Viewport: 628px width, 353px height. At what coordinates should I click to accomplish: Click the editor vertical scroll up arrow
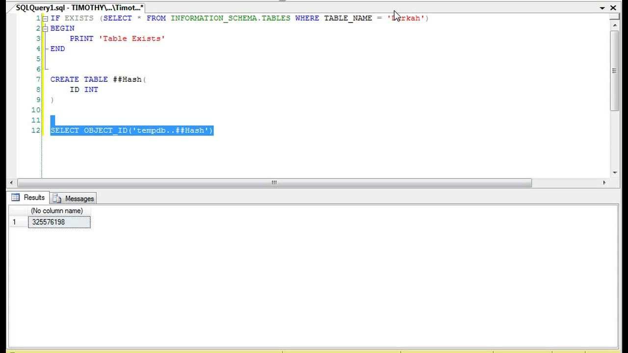tap(615, 25)
